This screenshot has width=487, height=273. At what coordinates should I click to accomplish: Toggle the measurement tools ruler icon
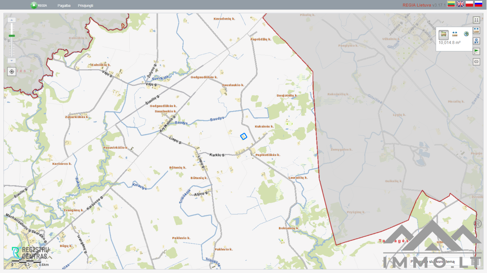pyautogui.click(x=476, y=31)
